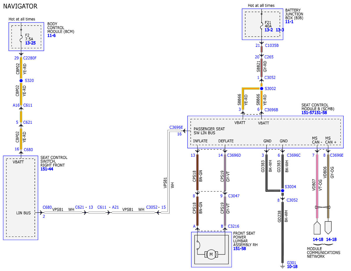Open fuse reference 13-3
The height and width of the screenshot is (271, 351).
pos(280,30)
